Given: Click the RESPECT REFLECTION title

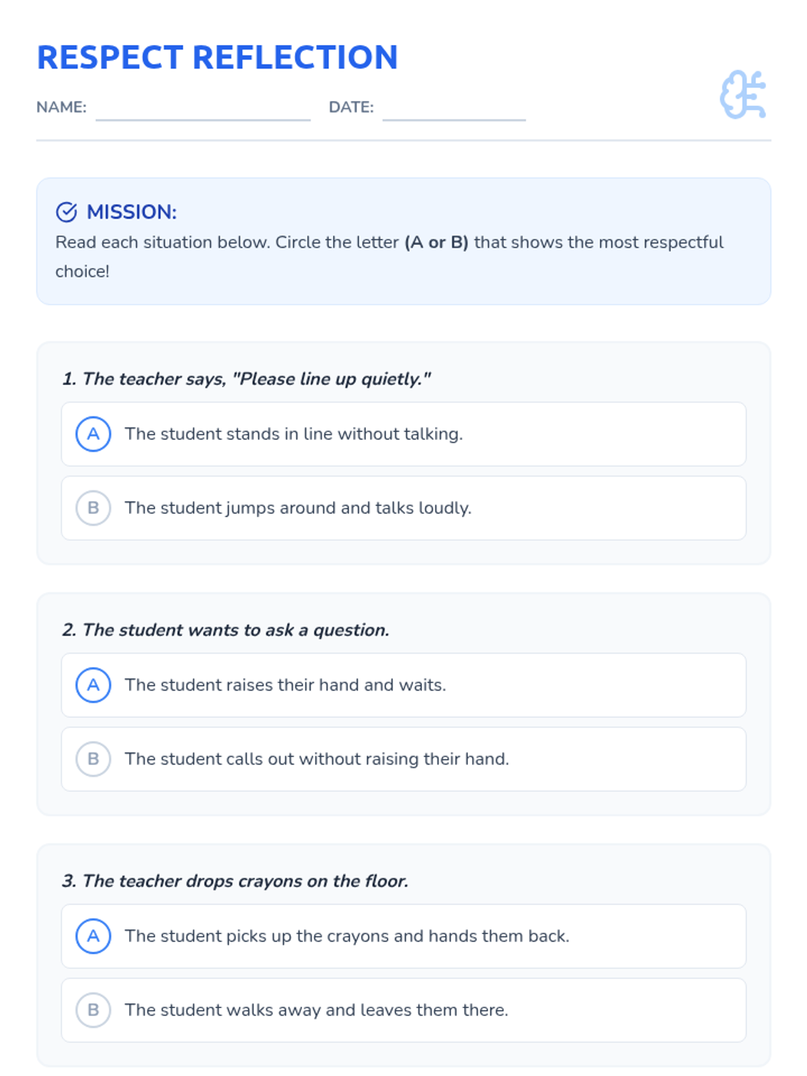Looking at the screenshot, I should tap(217, 57).
